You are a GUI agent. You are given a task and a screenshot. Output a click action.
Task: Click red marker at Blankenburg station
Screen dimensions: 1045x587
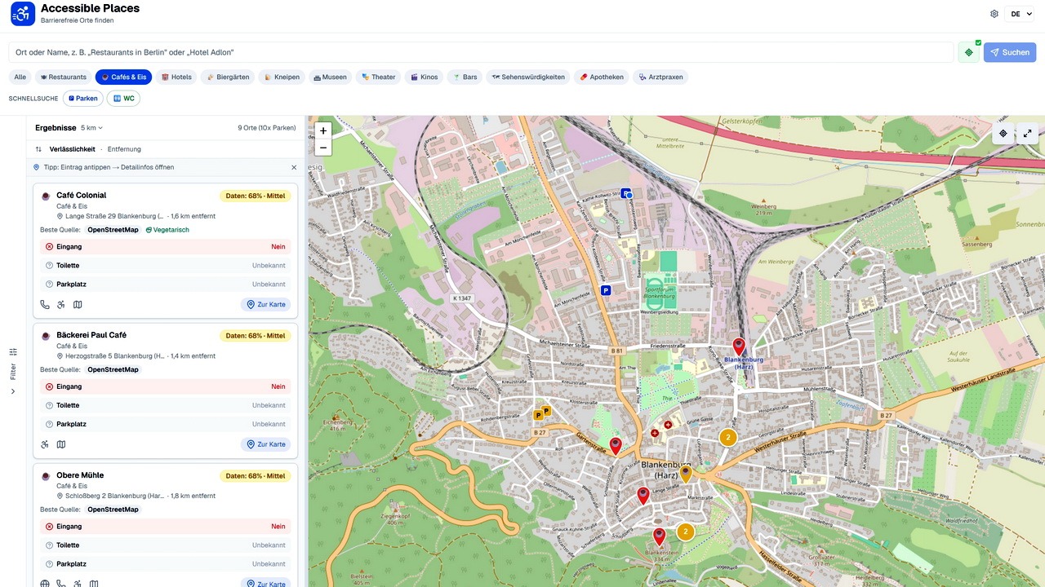[739, 346]
